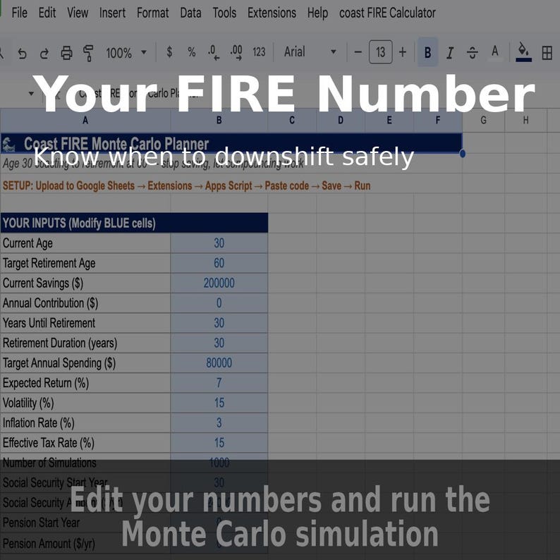Format as percent icon
The width and height of the screenshot is (560, 560).
click(192, 52)
